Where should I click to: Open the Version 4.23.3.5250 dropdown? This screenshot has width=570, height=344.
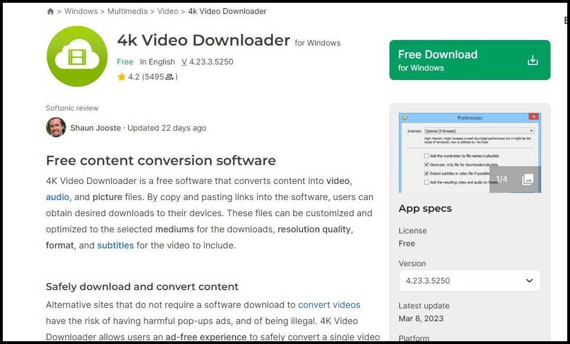click(469, 281)
